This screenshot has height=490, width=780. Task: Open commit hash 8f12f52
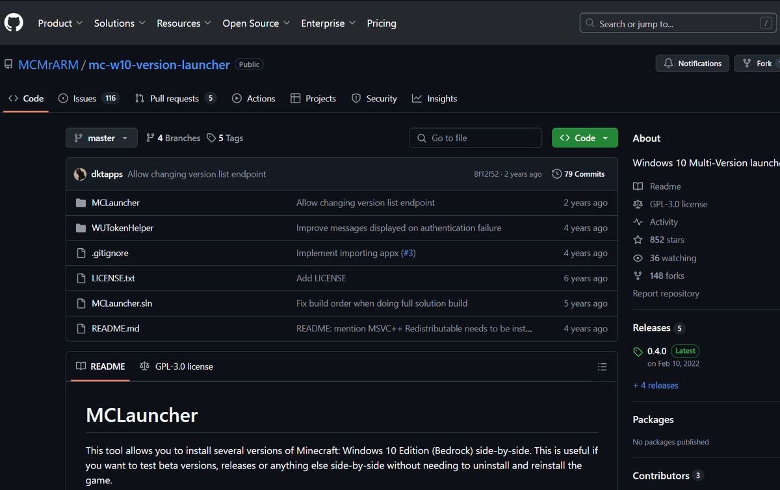[x=487, y=174]
